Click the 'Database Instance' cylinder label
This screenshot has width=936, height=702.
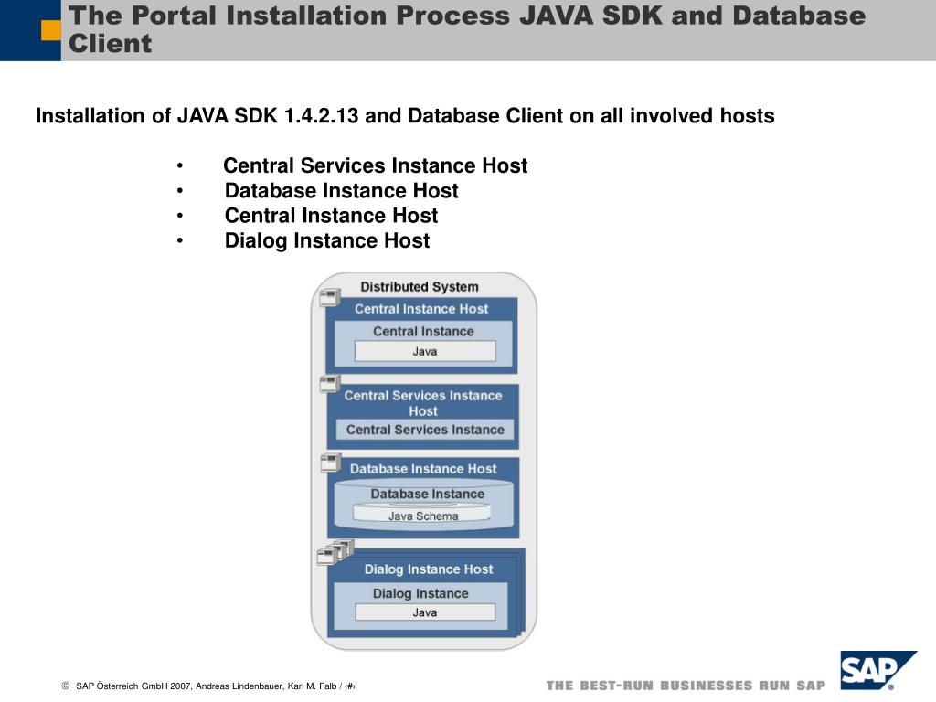click(428, 494)
